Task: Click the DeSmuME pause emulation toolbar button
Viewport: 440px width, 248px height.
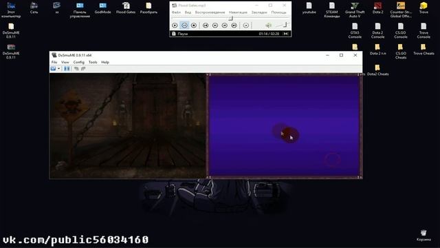Action: [x=67, y=69]
